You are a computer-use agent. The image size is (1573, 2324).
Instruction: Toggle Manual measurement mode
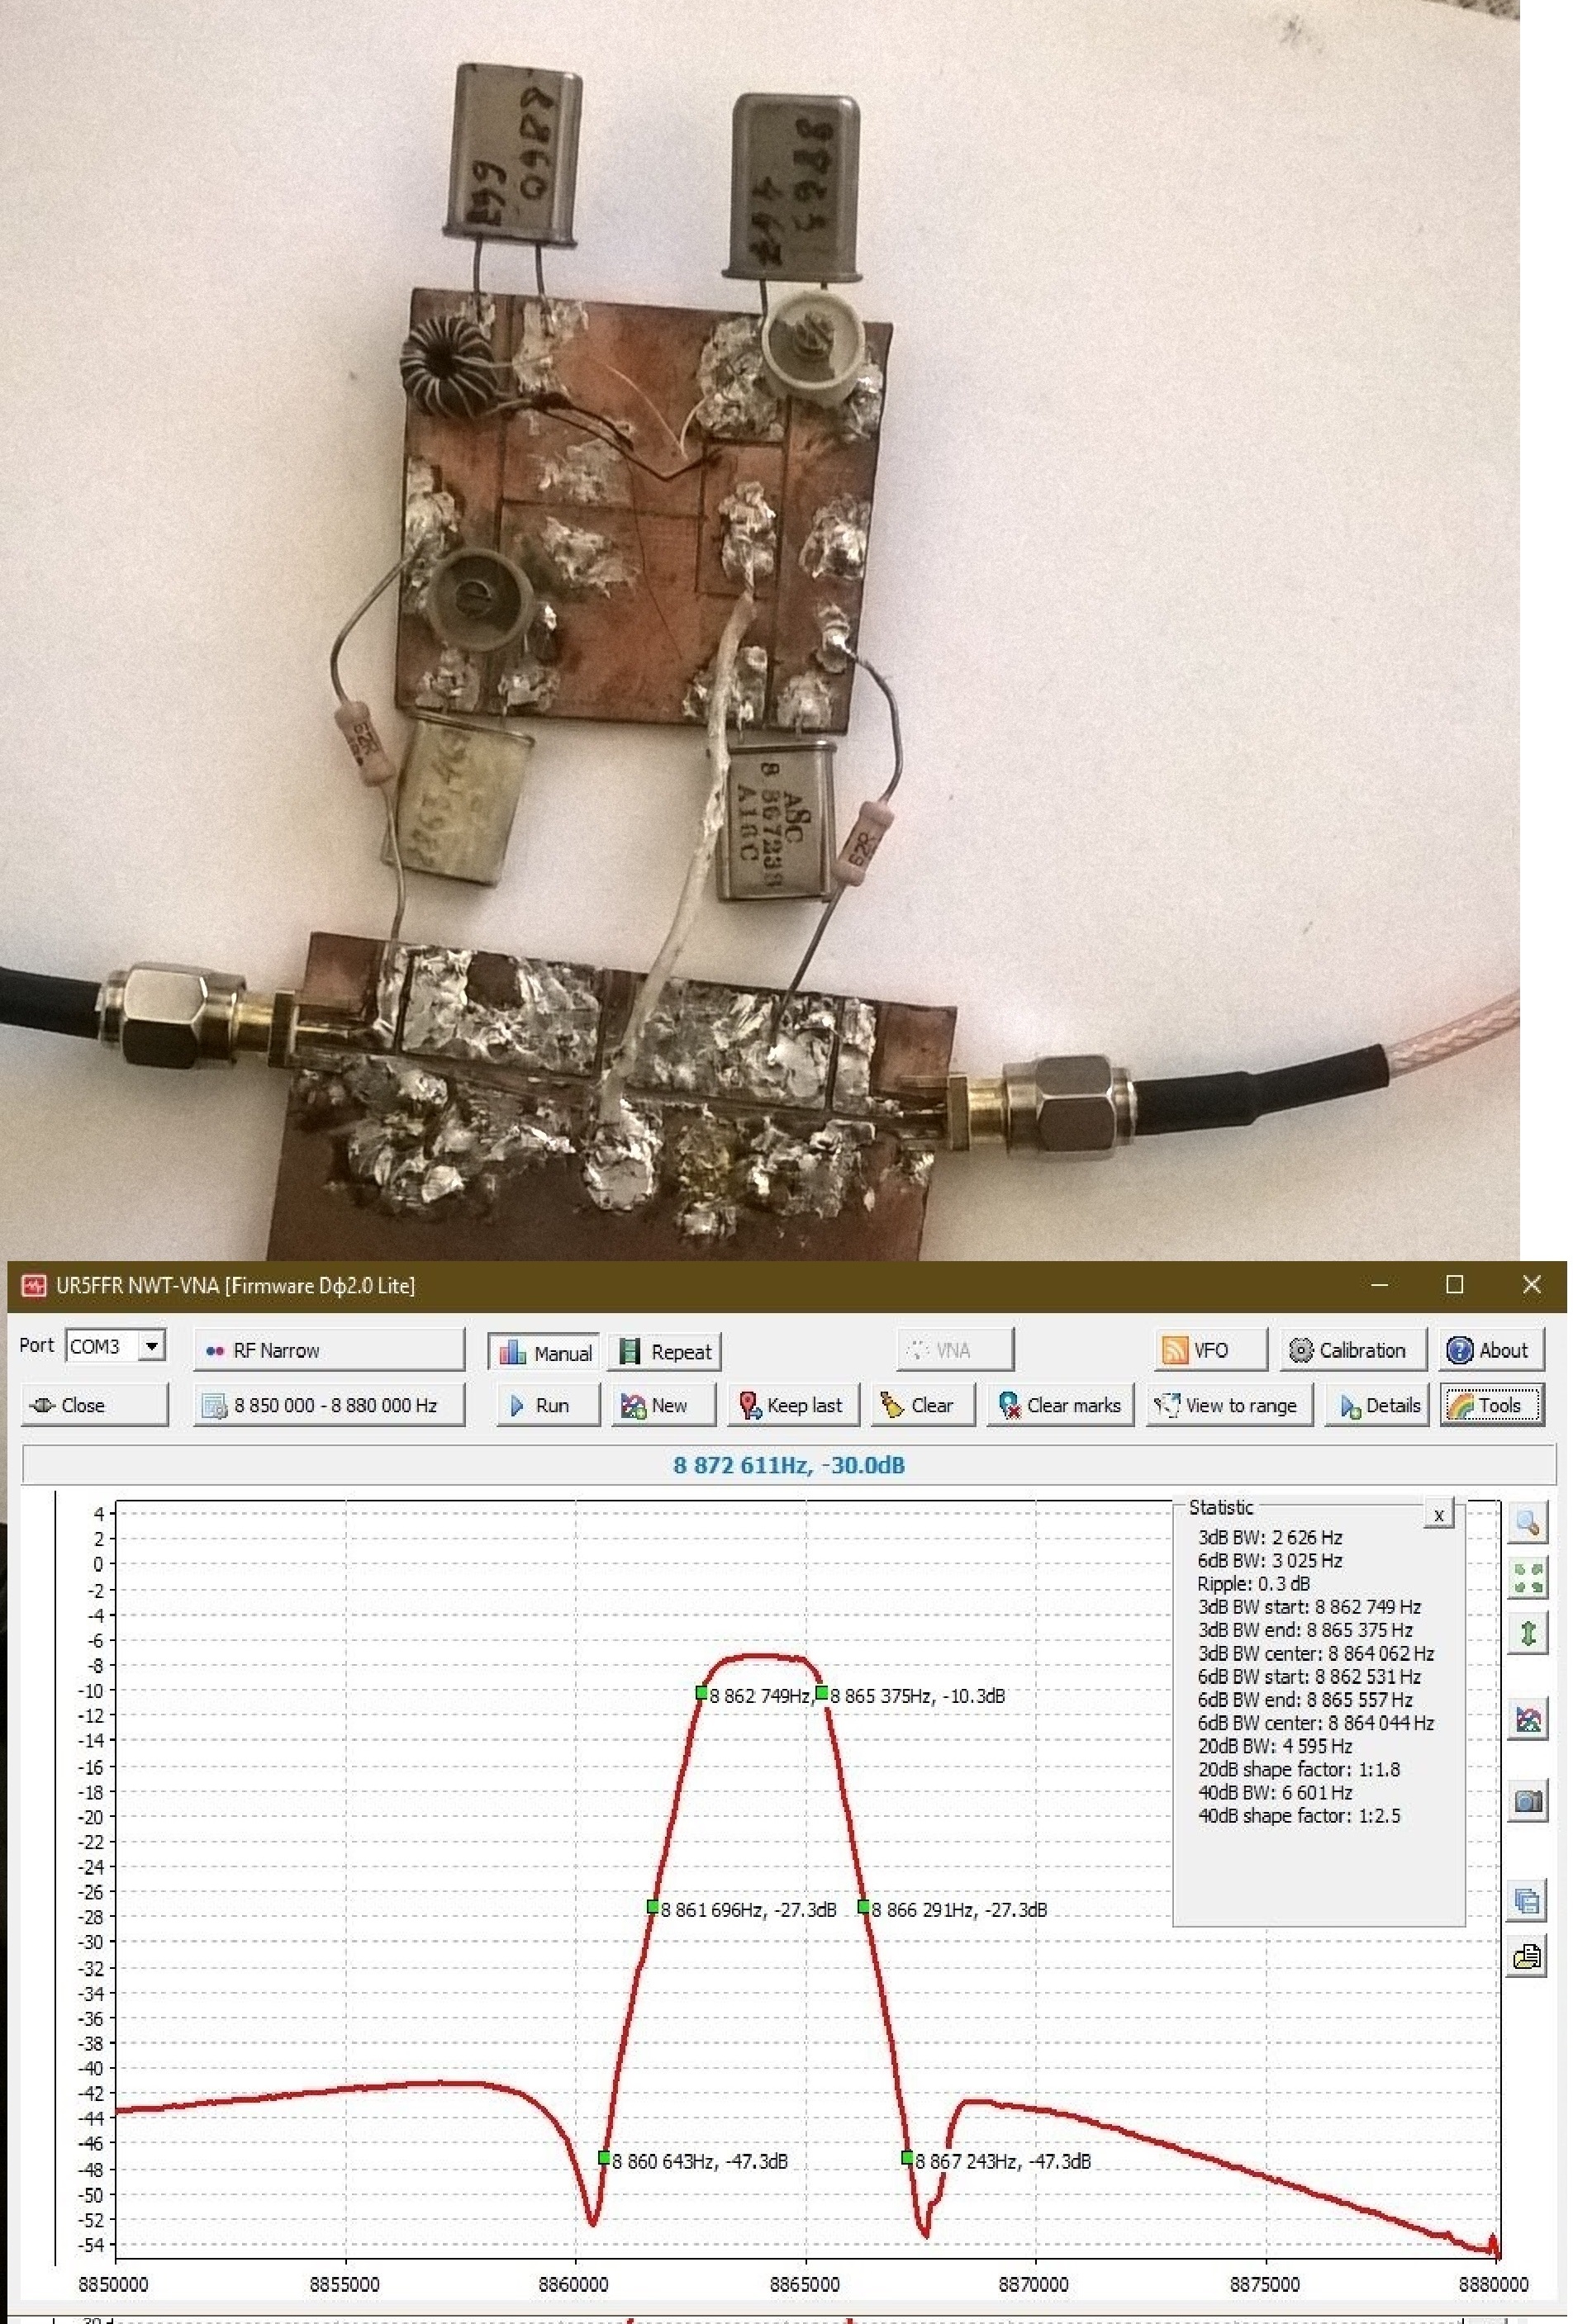pyautogui.click(x=545, y=1352)
